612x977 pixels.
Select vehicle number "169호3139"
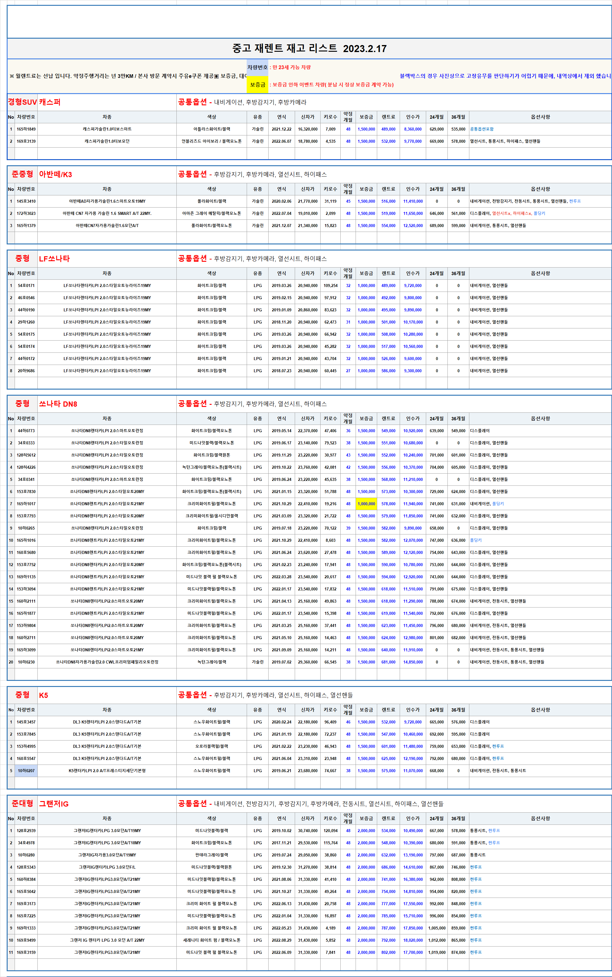[x=26, y=141]
